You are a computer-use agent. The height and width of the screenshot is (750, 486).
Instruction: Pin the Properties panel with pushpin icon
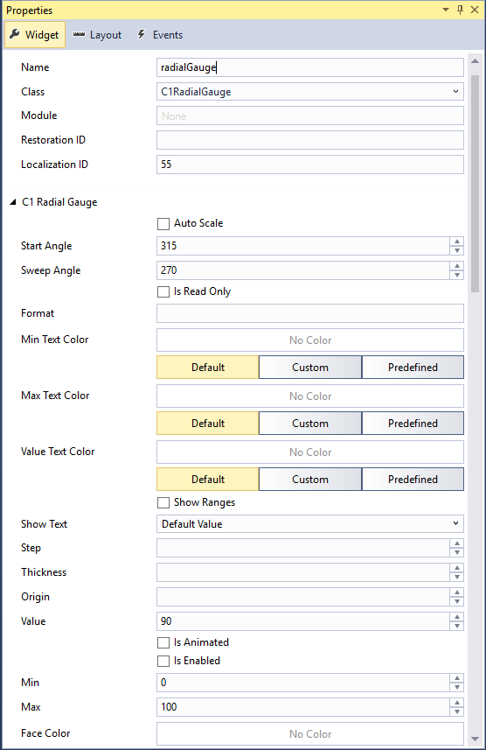click(460, 10)
